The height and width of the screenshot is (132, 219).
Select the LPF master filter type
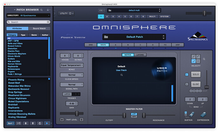(x=134, y=114)
